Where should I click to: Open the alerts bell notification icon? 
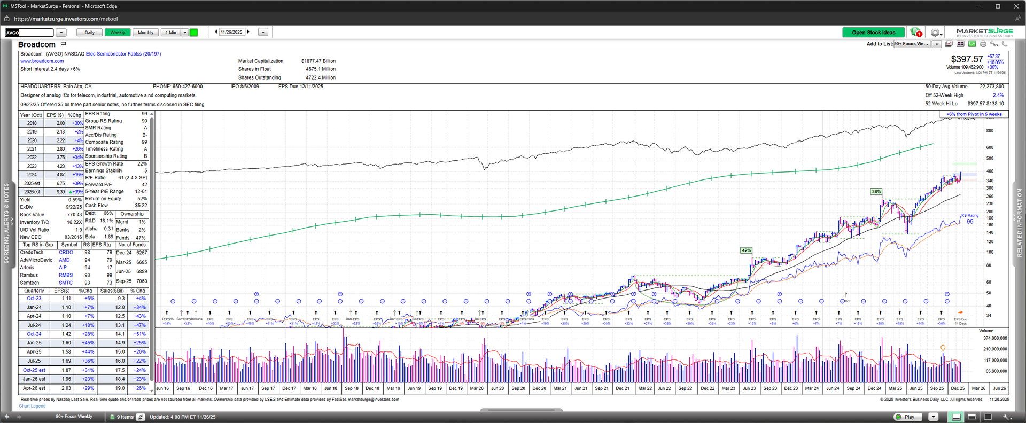(915, 32)
